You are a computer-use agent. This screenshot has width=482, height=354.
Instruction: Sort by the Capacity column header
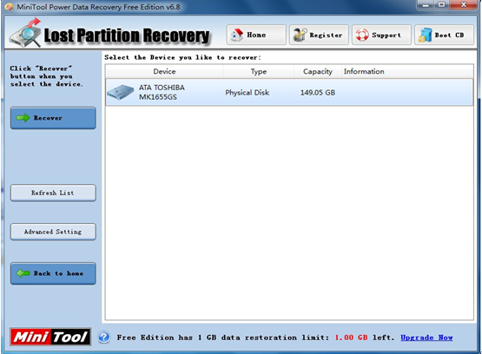318,71
